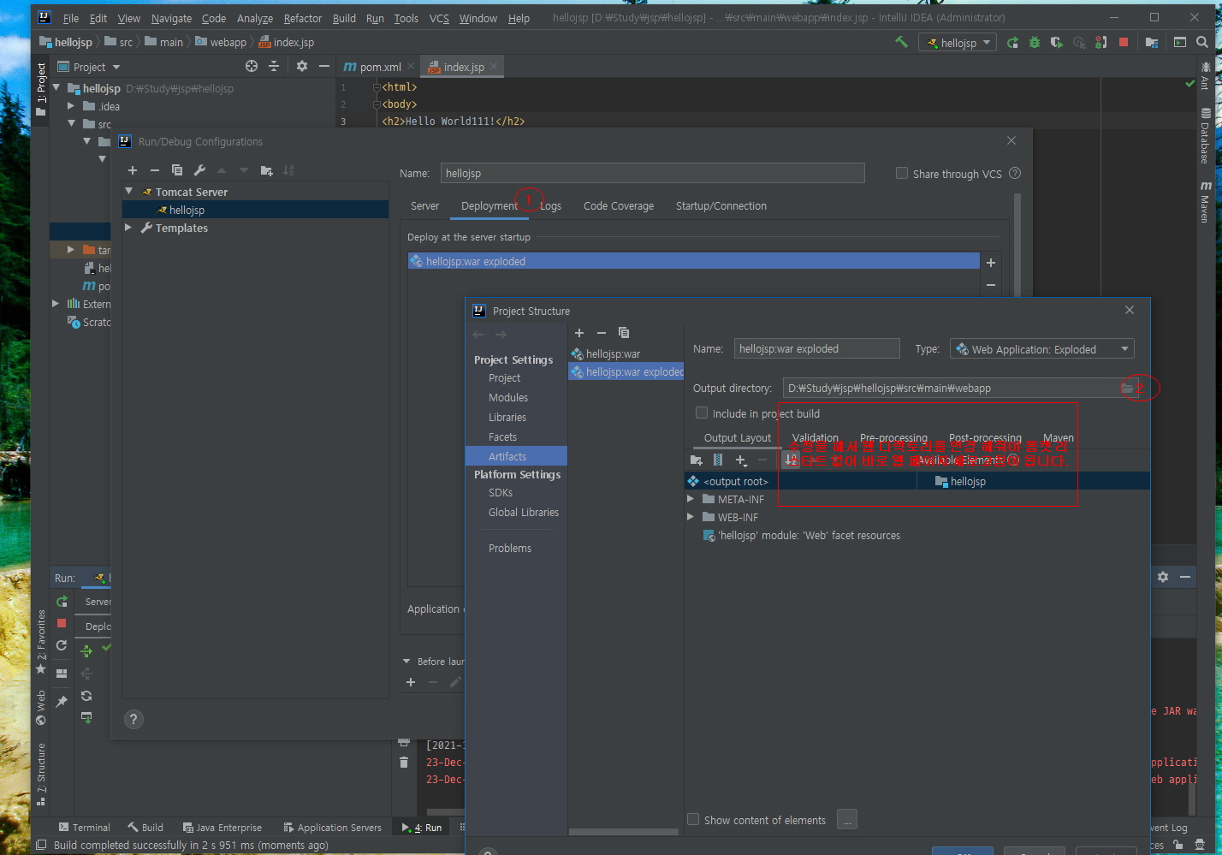Image resolution: width=1222 pixels, height=855 pixels.
Task: Add new configuration with plus icon
Action: [x=133, y=170]
